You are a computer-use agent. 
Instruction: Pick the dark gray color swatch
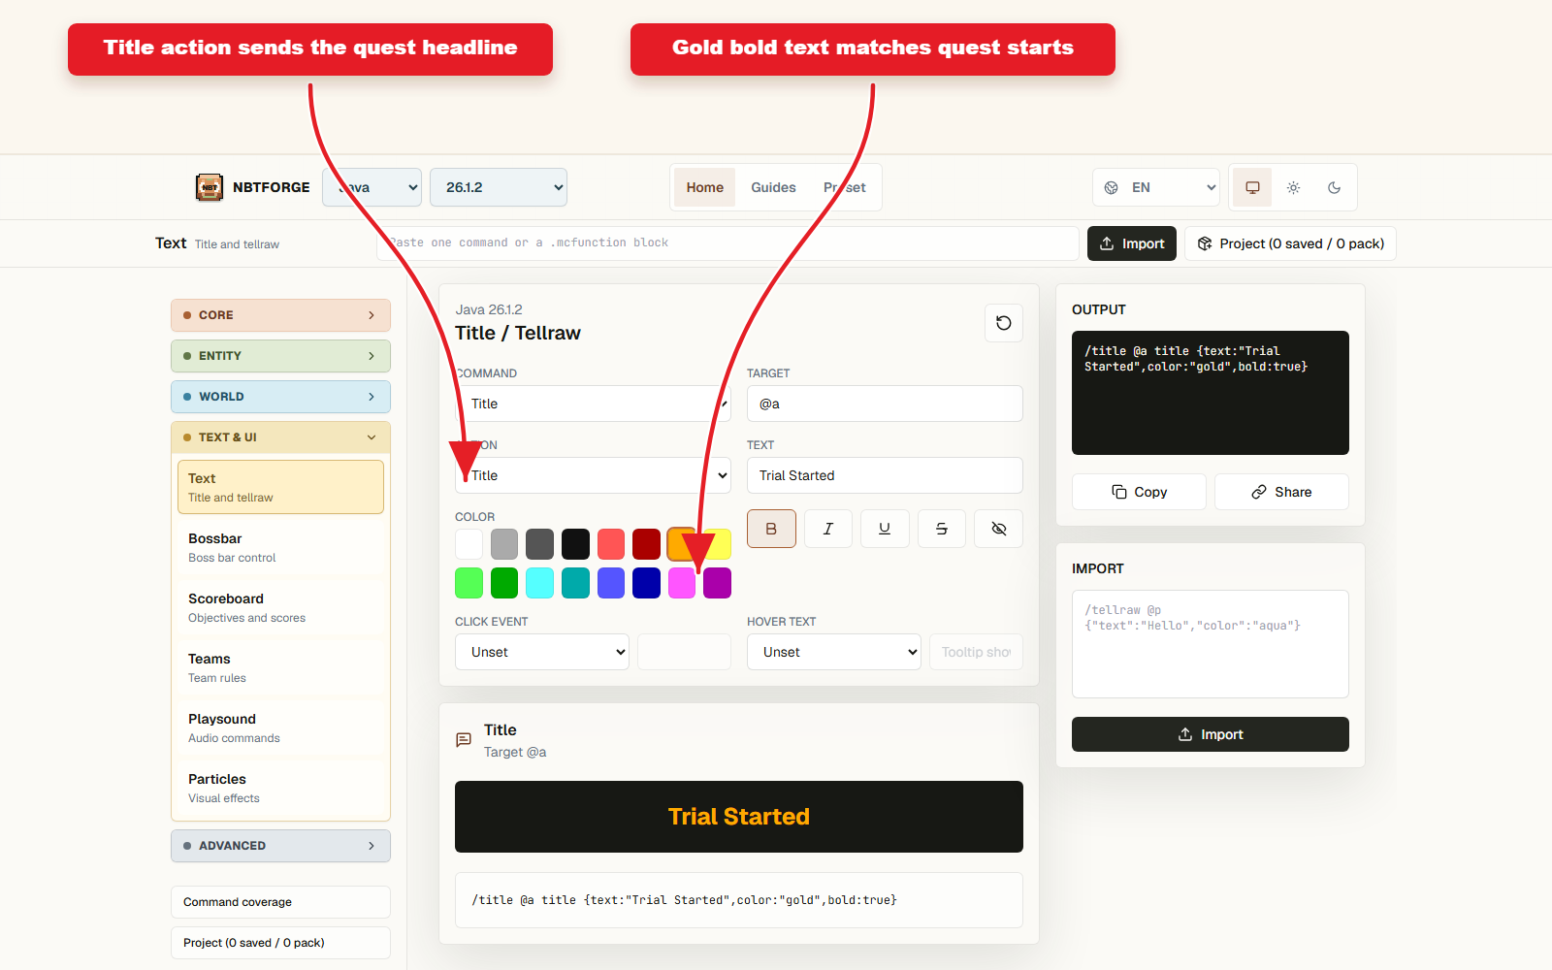pyautogui.click(x=540, y=544)
